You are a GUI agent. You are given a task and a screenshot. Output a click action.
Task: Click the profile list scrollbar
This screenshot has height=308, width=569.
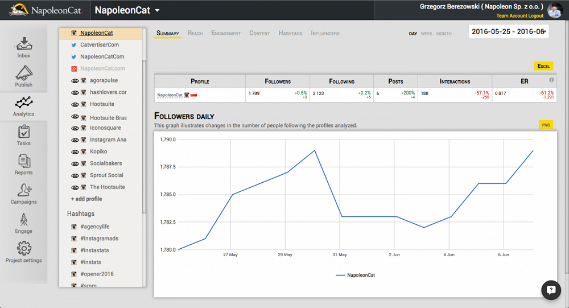point(144,136)
